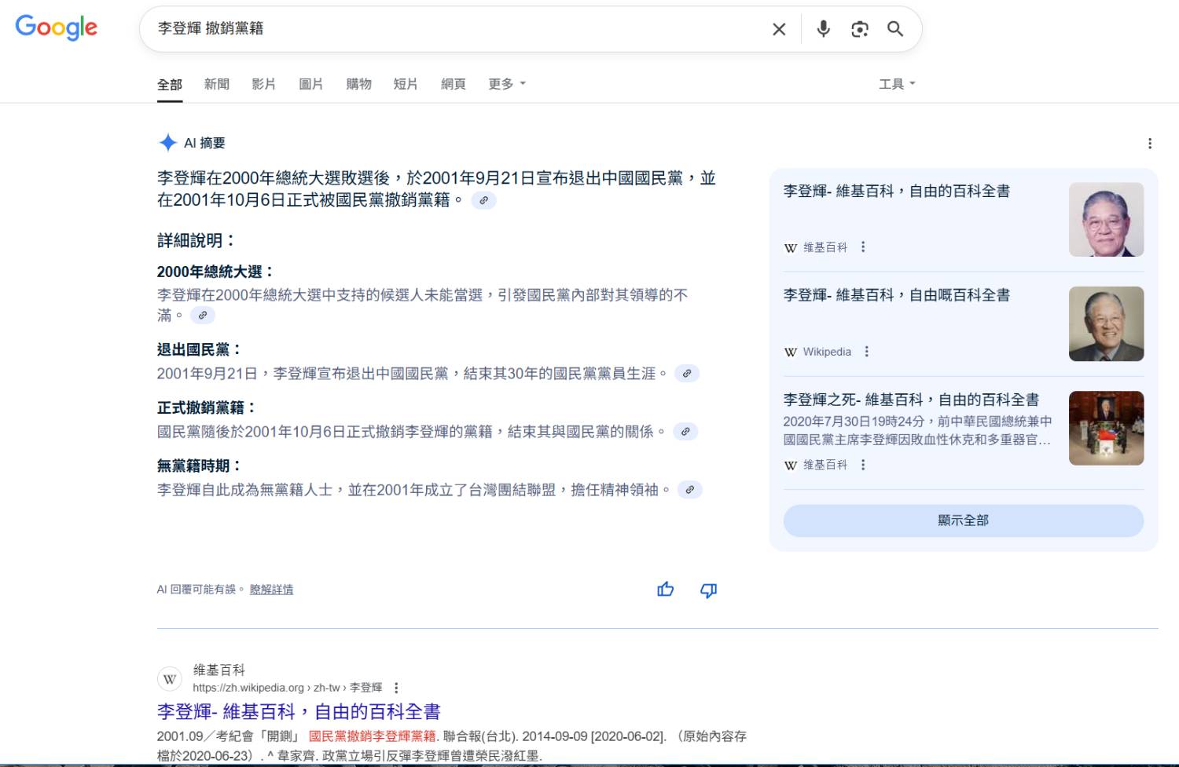Give thumbs up to AI overview
Image resolution: width=1179 pixels, height=767 pixels.
666,590
